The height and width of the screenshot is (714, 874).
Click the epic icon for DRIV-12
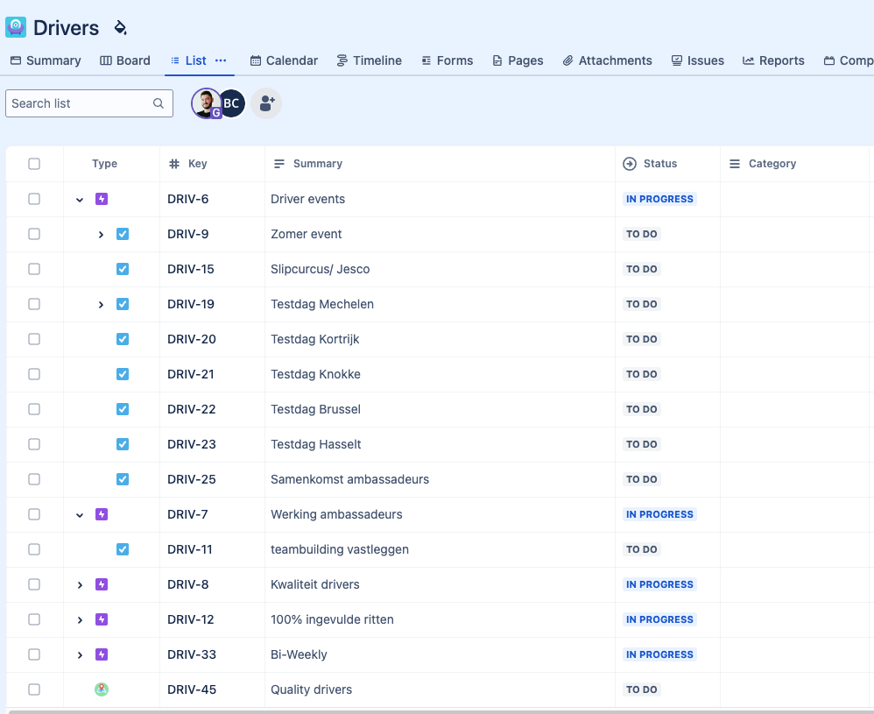tap(102, 619)
